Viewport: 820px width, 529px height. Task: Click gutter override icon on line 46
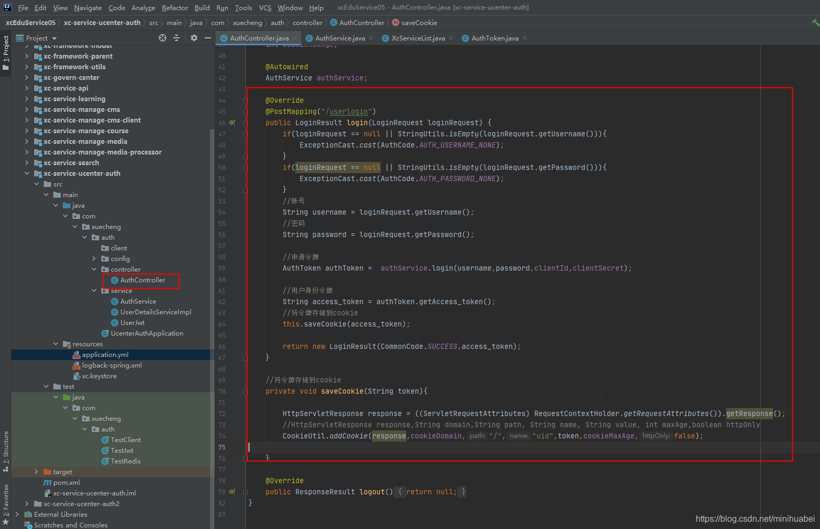(x=232, y=123)
